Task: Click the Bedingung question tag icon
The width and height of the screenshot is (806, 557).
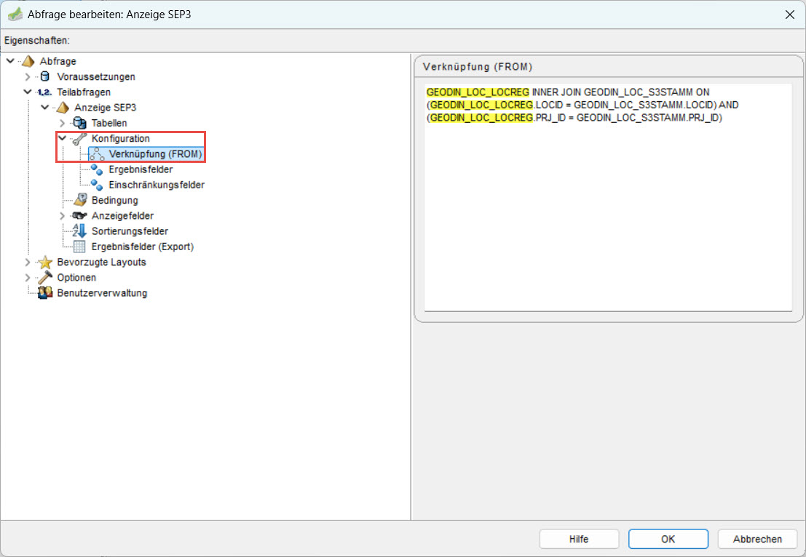Action: tap(79, 200)
